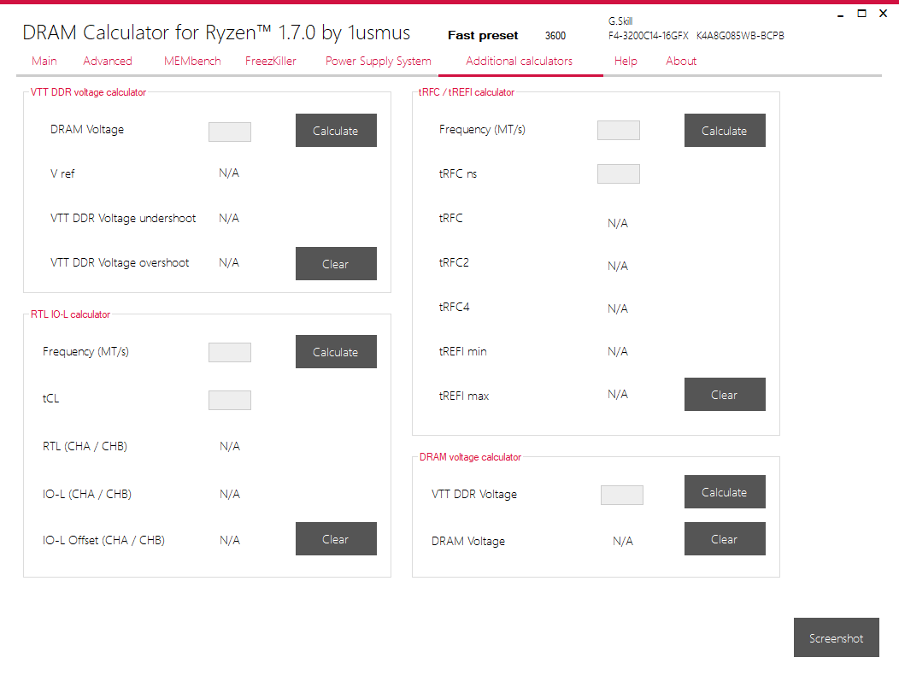The width and height of the screenshot is (899, 675).
Task: Open Power Supply System tab
Action: pos(379,61)
